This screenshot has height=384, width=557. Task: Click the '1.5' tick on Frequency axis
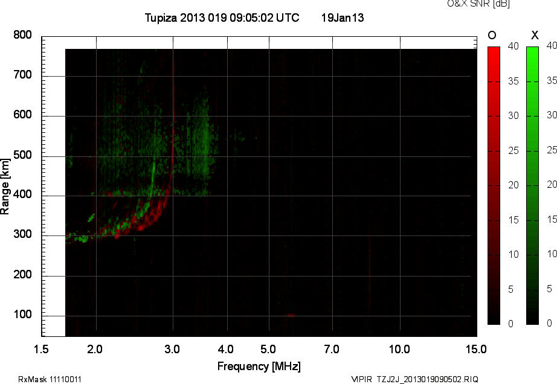pyautogui.click(x=41, y=349)
